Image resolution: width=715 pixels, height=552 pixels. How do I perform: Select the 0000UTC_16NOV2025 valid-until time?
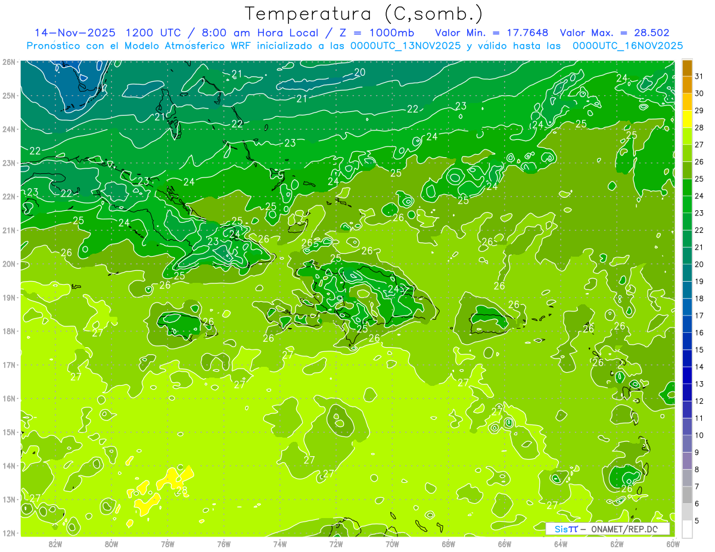tap(627, 45)
